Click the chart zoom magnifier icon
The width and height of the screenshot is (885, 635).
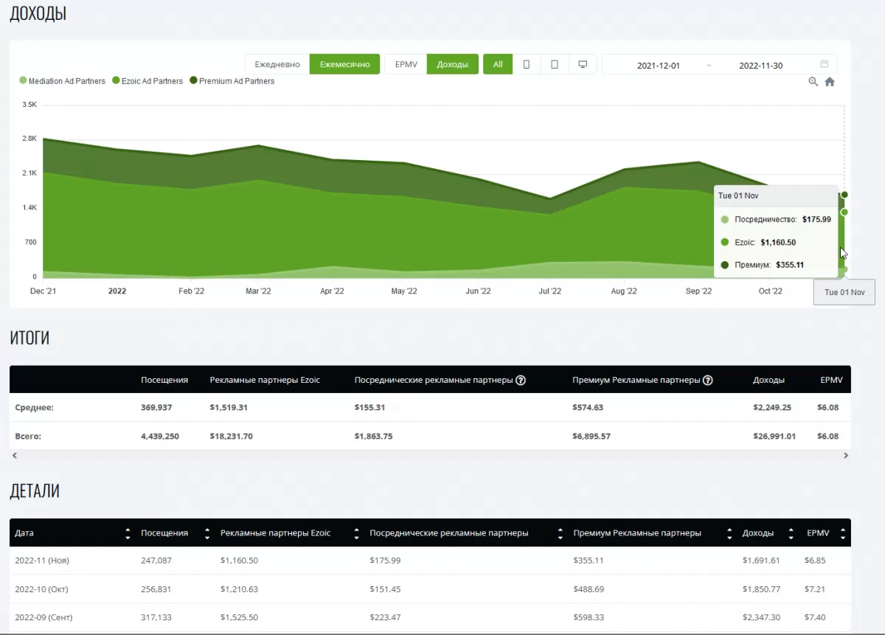pyautogui.click(x=813, y=82)
